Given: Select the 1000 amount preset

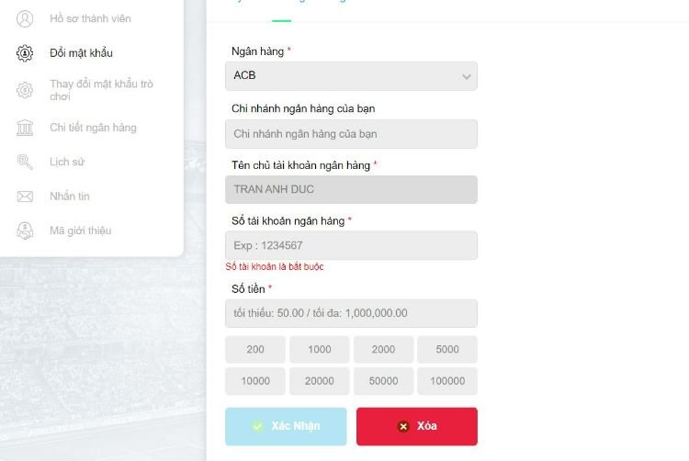Looking at the screenshot, I should [320, 350].
